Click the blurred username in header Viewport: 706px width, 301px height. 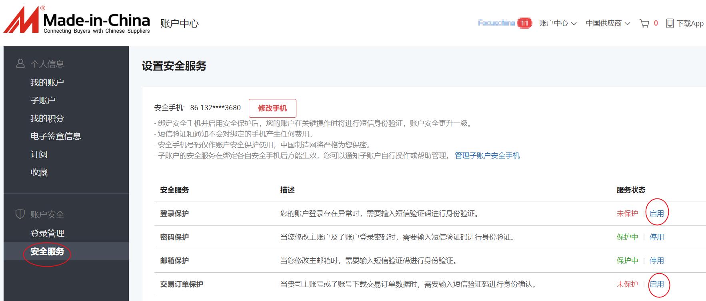[x=496, y=23]
